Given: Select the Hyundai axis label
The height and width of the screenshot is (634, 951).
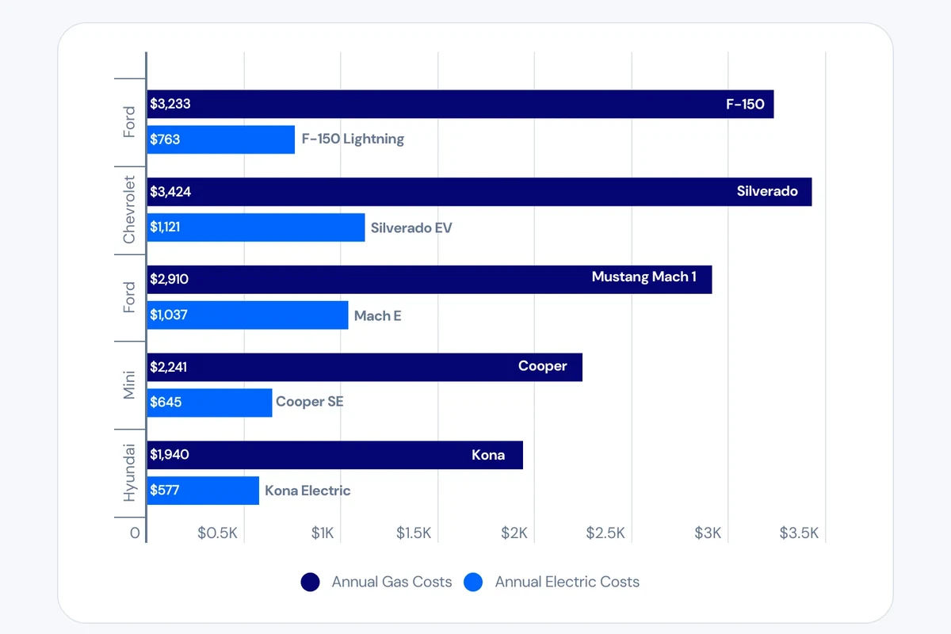Looking at the screenshot, I should [129, 473].
